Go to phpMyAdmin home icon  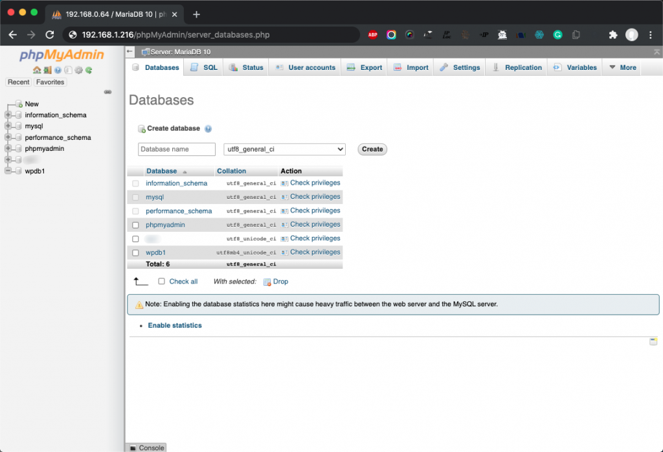tap(37, 70)
